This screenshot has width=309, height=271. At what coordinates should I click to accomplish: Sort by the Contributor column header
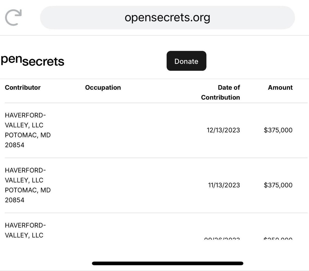[23, 87]
